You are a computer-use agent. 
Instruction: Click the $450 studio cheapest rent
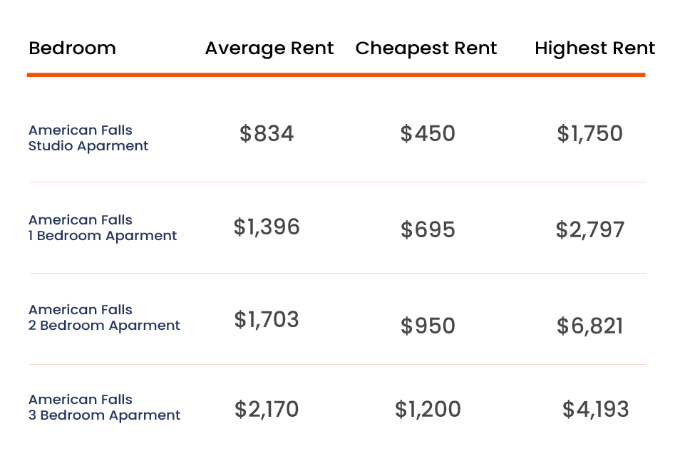(428, 134)
